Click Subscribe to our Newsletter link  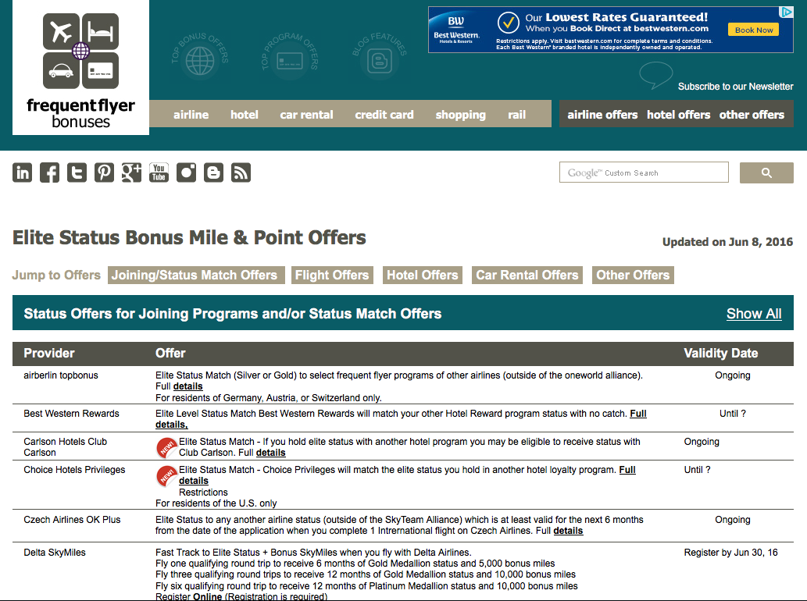735,87
